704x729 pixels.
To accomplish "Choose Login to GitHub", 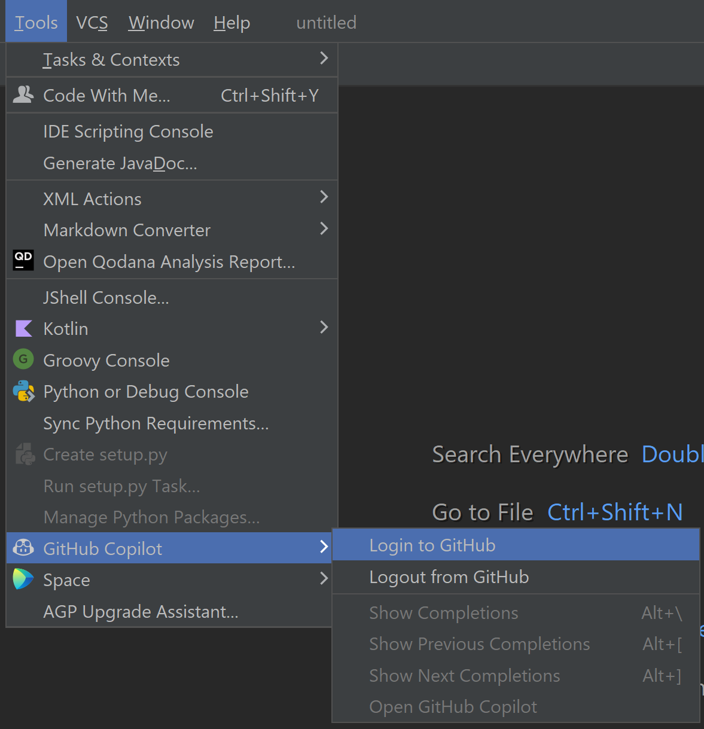I will tap(516, 545).
